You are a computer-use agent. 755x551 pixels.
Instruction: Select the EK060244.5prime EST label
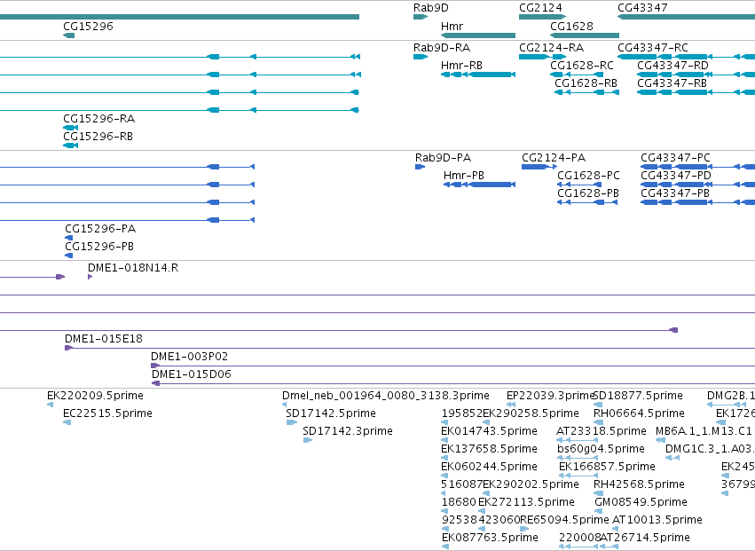[x=489, y=467]
